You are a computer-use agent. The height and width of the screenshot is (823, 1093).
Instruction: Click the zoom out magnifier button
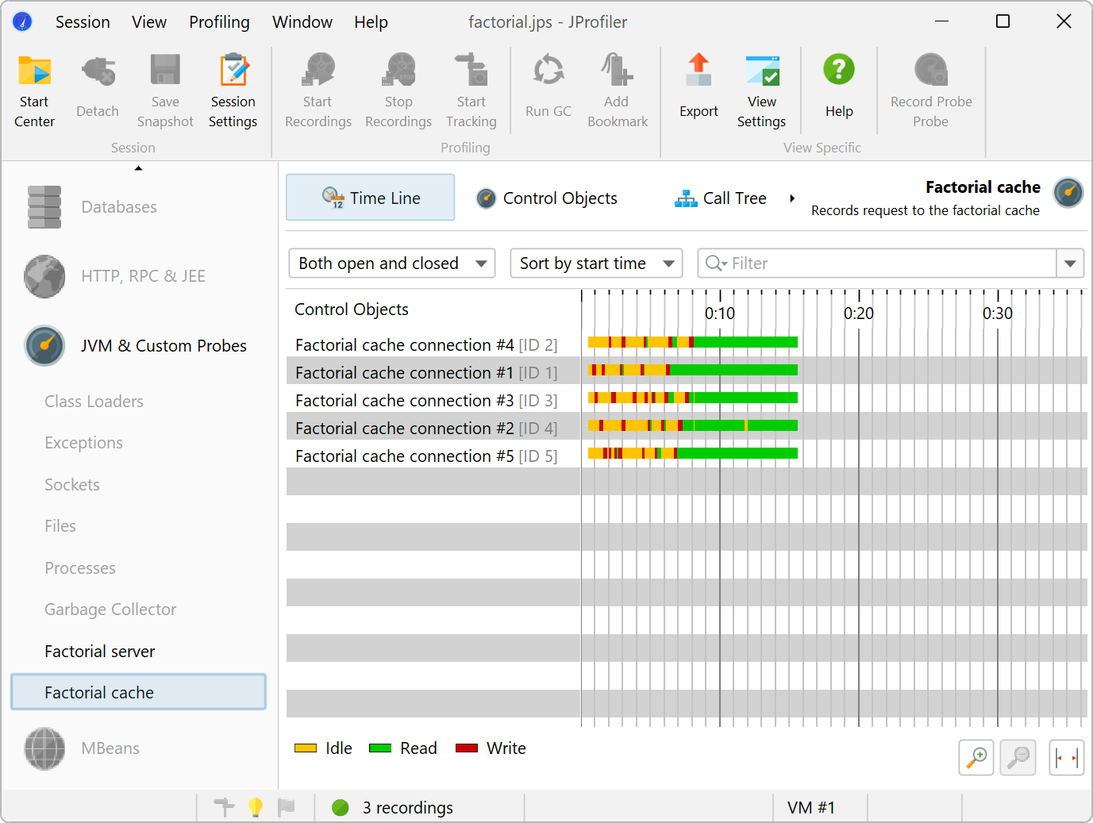[1018, 758]
